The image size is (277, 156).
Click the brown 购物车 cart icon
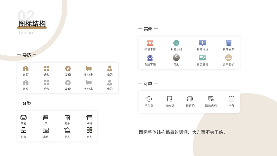[89, 68]
